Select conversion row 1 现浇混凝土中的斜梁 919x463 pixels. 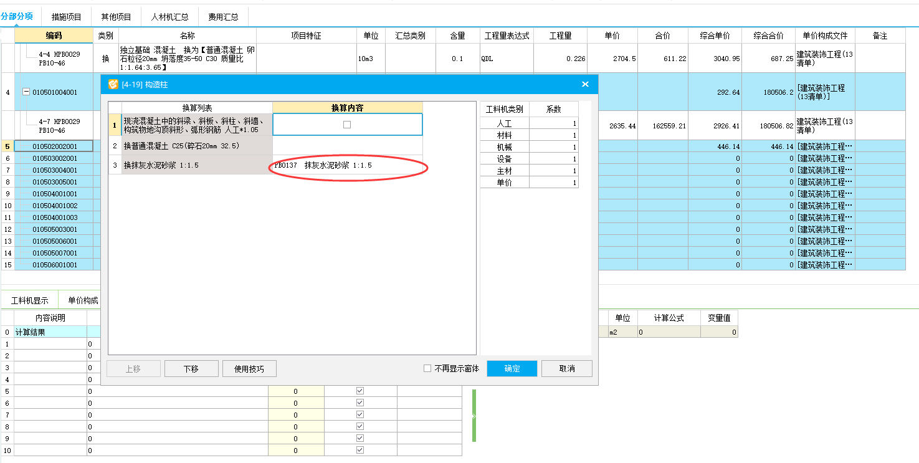pos(197,125)
